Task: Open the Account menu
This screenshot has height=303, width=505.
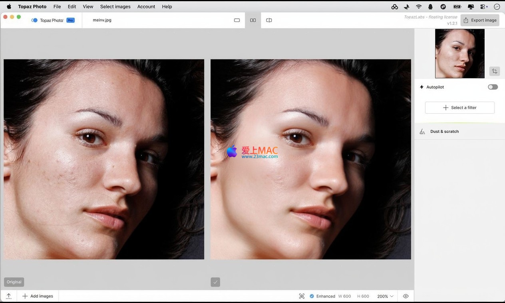Action: [x=146, y=7]
